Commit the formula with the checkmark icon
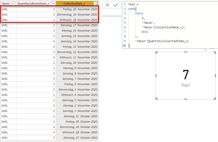 tap(116, 5)
